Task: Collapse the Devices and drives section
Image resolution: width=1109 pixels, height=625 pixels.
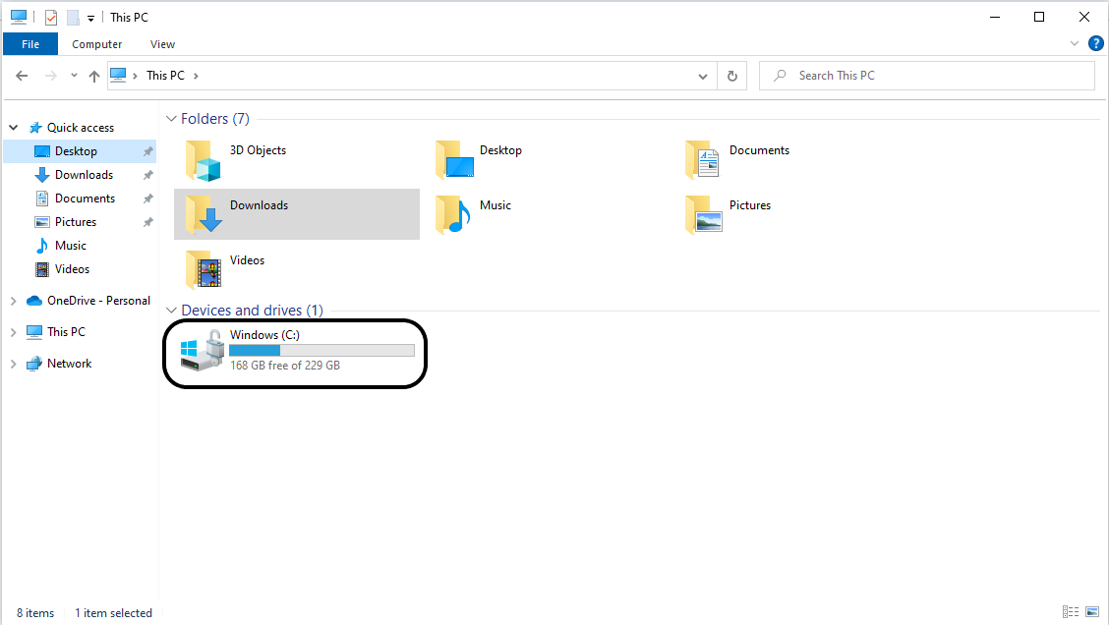Action: [173, 310]
